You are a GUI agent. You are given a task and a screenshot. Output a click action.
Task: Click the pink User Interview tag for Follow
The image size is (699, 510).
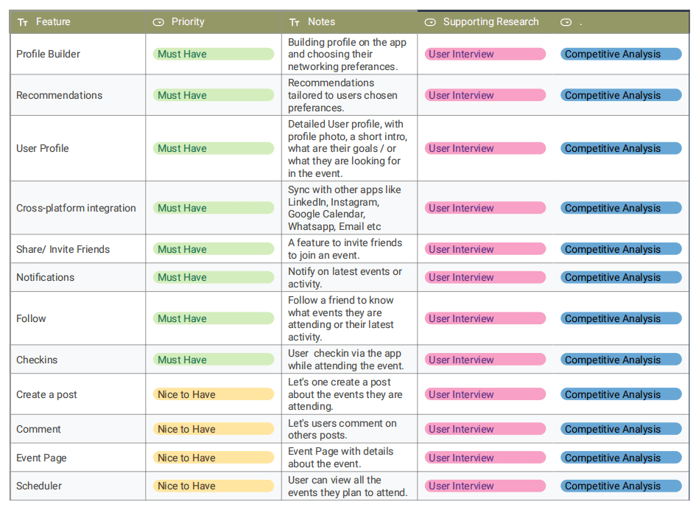[x=485, y=318]
